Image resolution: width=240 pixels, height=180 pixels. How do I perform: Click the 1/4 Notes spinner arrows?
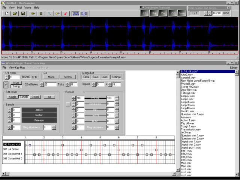click(7, 77)
